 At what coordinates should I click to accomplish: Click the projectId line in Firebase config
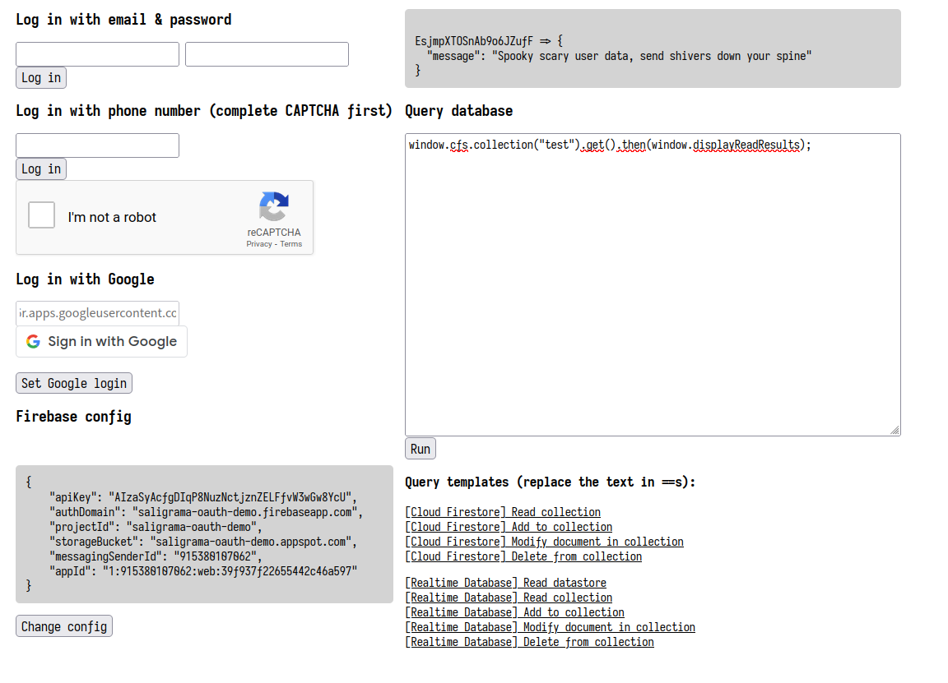156,527
